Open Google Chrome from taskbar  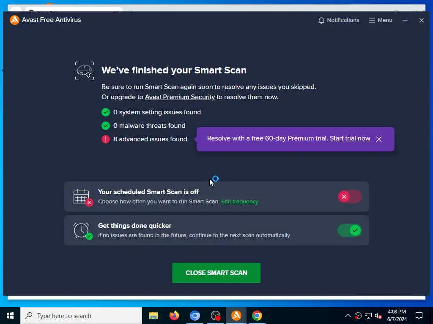257,316
